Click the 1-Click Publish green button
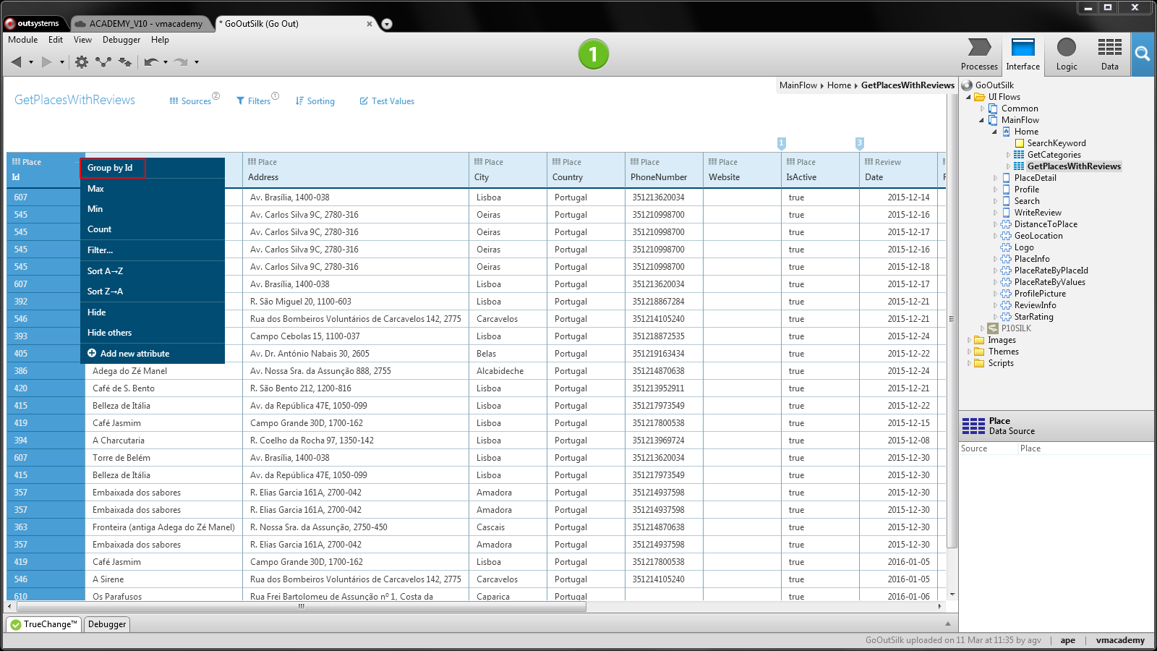 coord(593,54)
